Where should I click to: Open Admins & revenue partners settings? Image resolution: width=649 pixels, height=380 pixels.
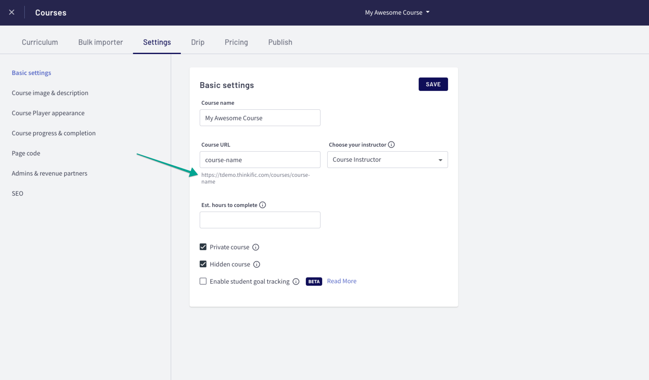50,173
